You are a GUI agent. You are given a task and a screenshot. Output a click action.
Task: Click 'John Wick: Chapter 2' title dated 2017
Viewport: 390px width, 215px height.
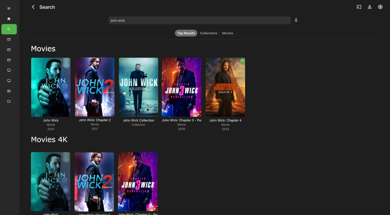click(95, 120)
